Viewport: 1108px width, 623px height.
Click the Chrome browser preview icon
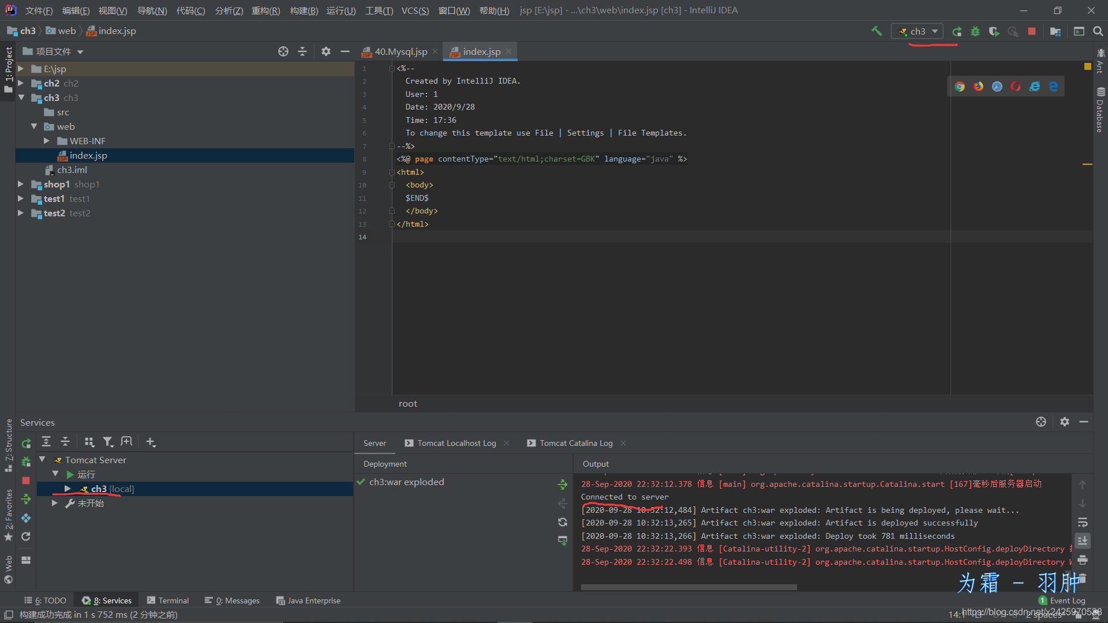[x=960, y=86]
